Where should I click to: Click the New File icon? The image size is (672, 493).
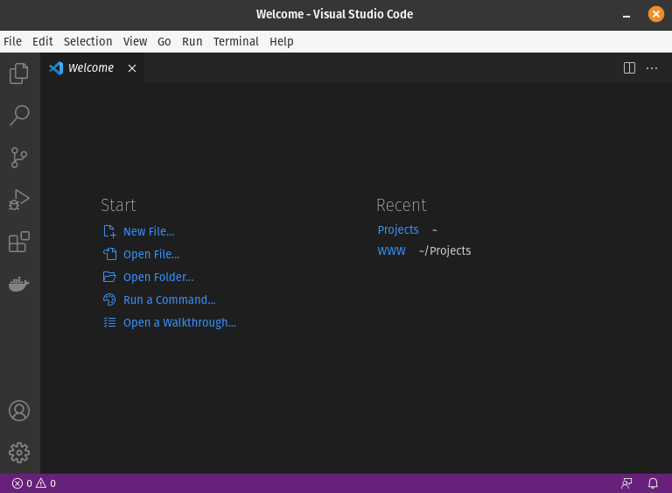click(109, 231)
